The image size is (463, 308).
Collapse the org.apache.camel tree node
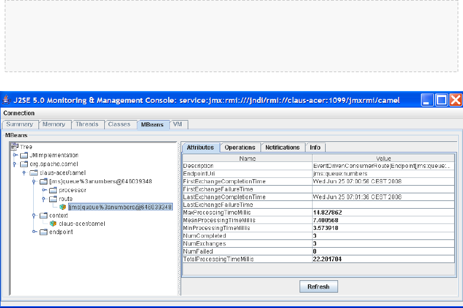pyautogui.click(x=14, y=164)
